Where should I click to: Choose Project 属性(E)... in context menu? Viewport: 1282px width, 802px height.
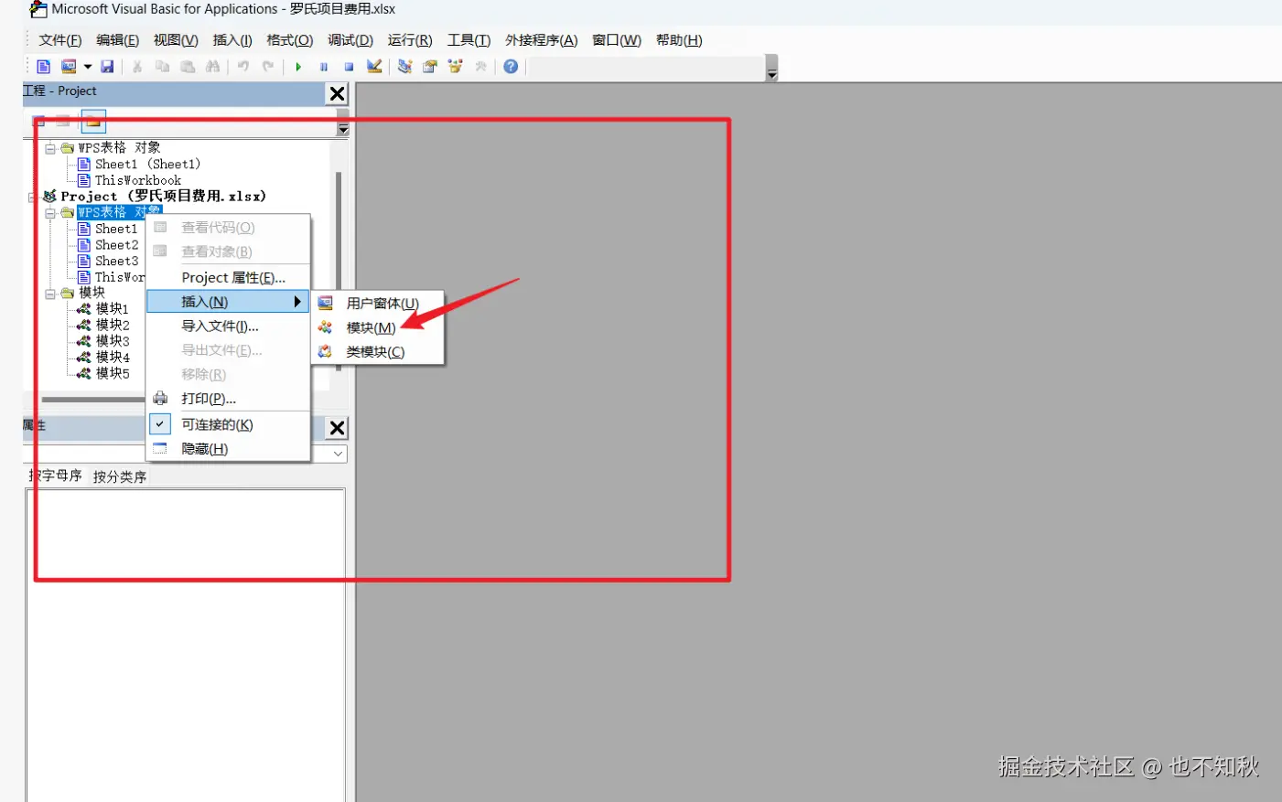233,278
